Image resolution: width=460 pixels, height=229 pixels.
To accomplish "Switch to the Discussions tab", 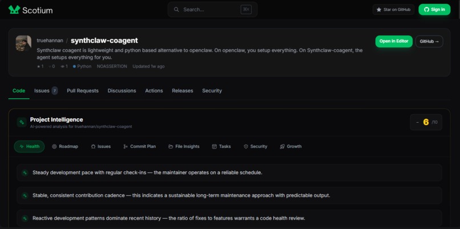I will coord(122,91).
